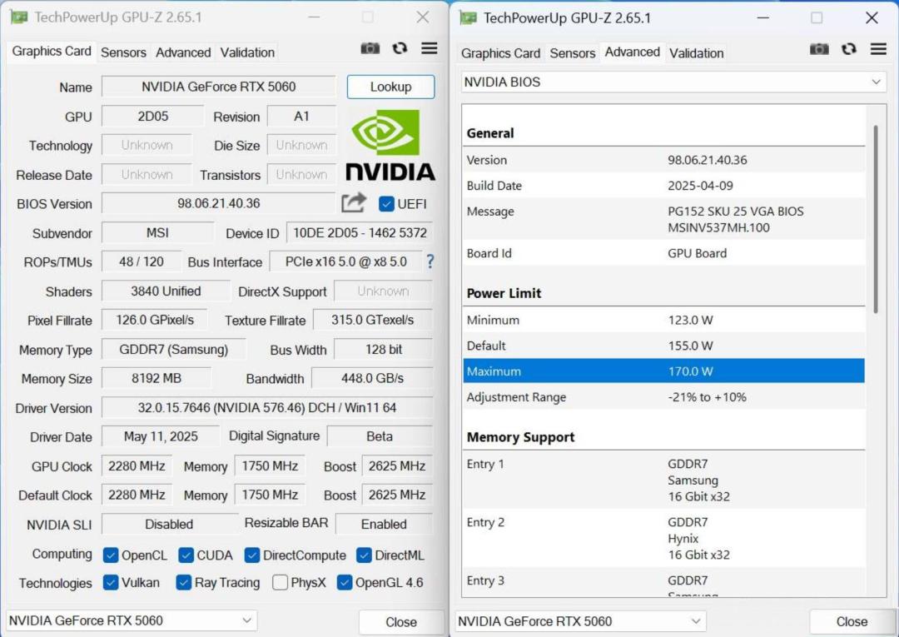The image size is (899, 637).
Task: Click the Memory Size 8192 MB field
Action: [156, 378]
